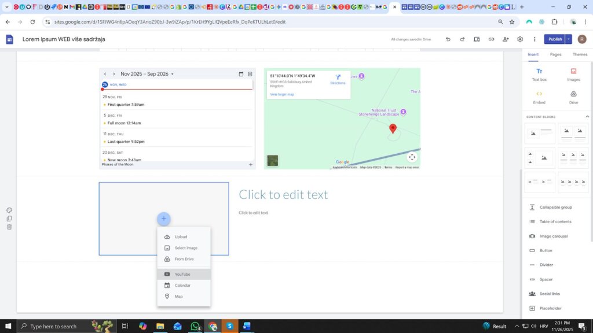Screen dimensions: 593x333
Task: Choose Map in the placeholder menu
Action: tap(178, 297)
